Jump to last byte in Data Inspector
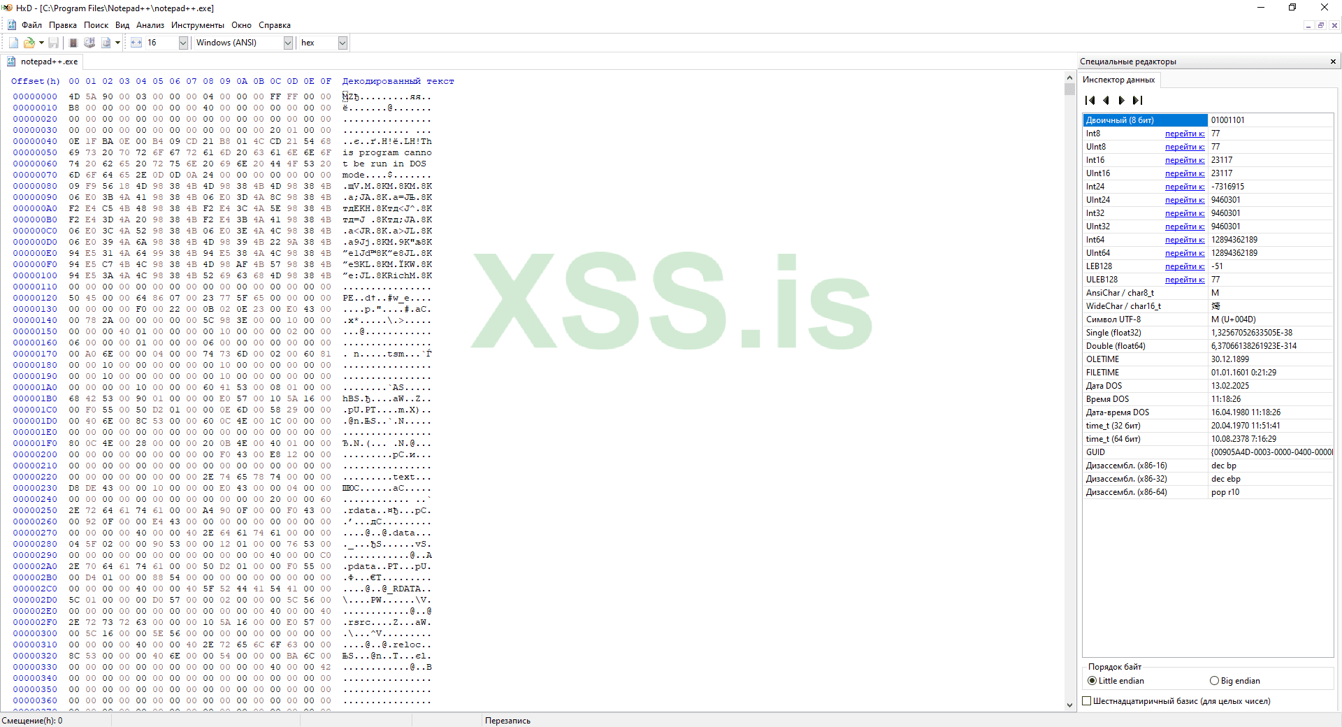The height and width of the screenshot is (727, 1342). 1138,101
